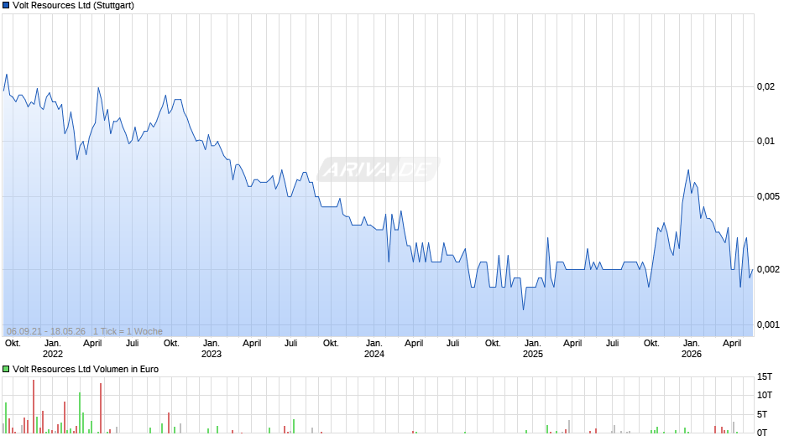Click the 5T volume axis label

762,414
